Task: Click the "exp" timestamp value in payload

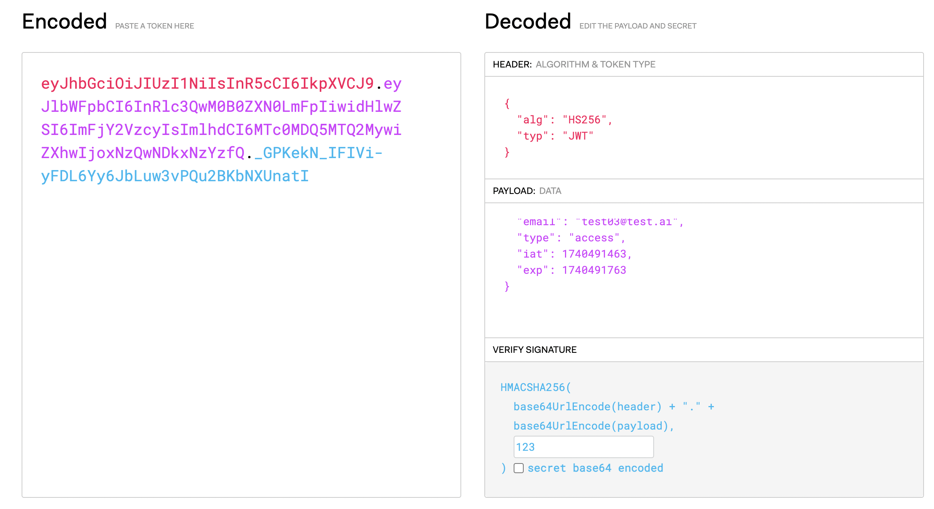Action: [x=594, y=270]
